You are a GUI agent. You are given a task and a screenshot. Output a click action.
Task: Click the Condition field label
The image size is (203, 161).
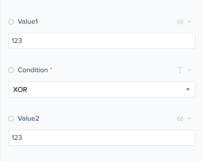coord(33,70)
